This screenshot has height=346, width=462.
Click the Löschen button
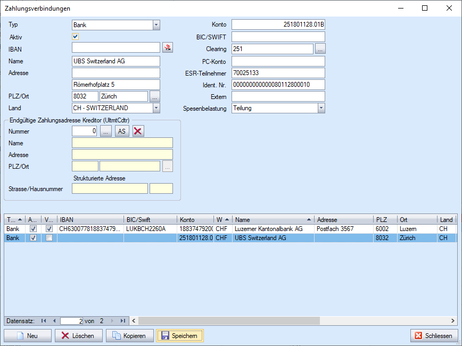coord(77,336)
